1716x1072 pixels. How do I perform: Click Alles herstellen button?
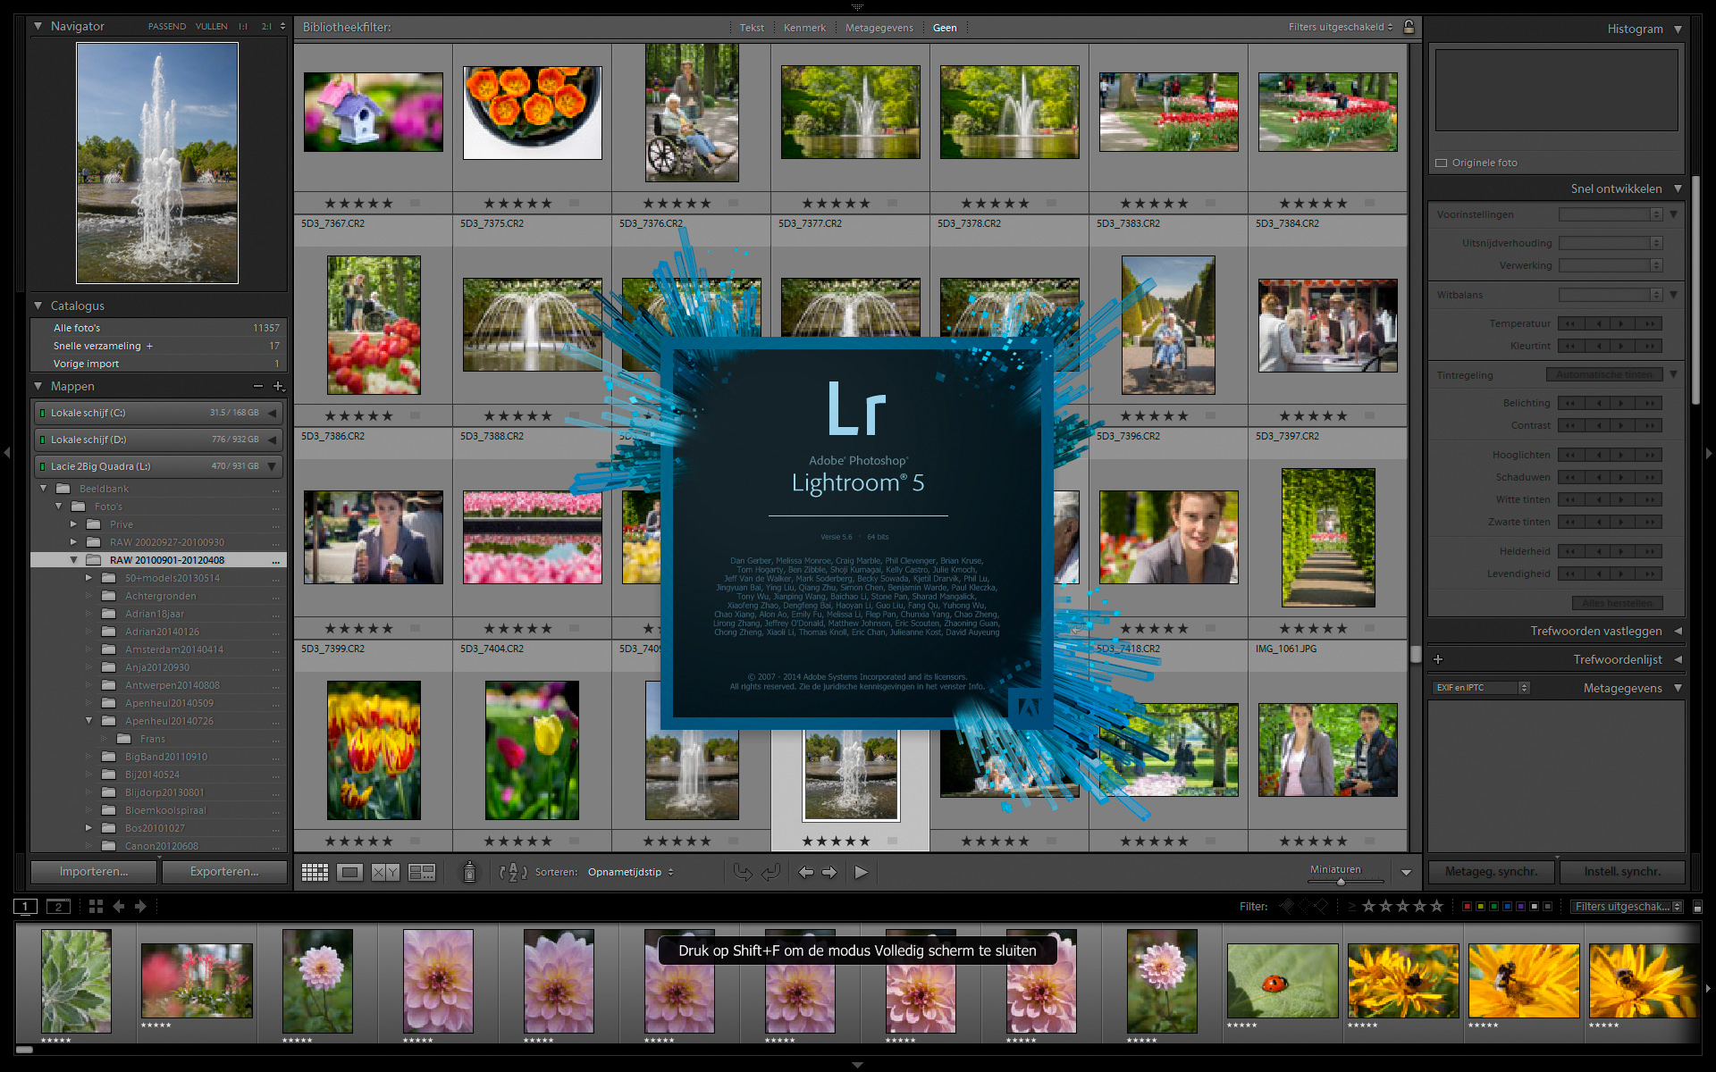tap(1617, 603)
